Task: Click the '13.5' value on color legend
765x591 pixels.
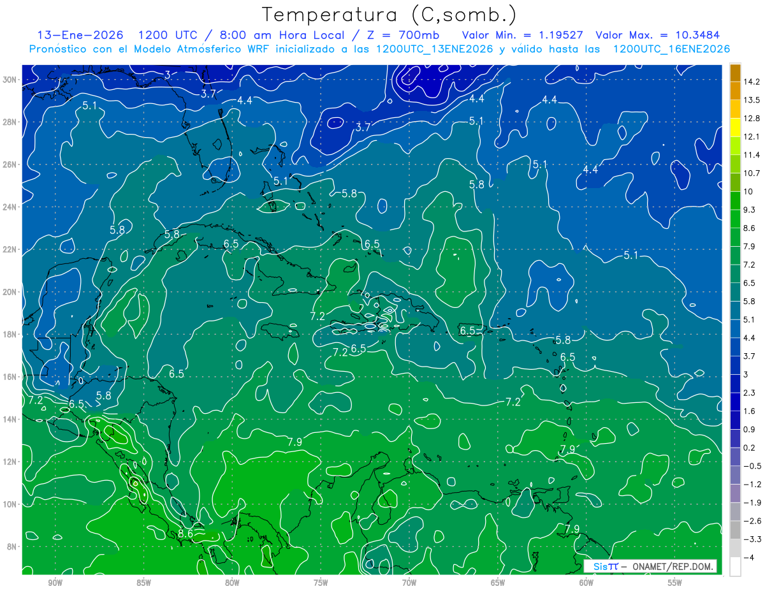Action: 752,100
